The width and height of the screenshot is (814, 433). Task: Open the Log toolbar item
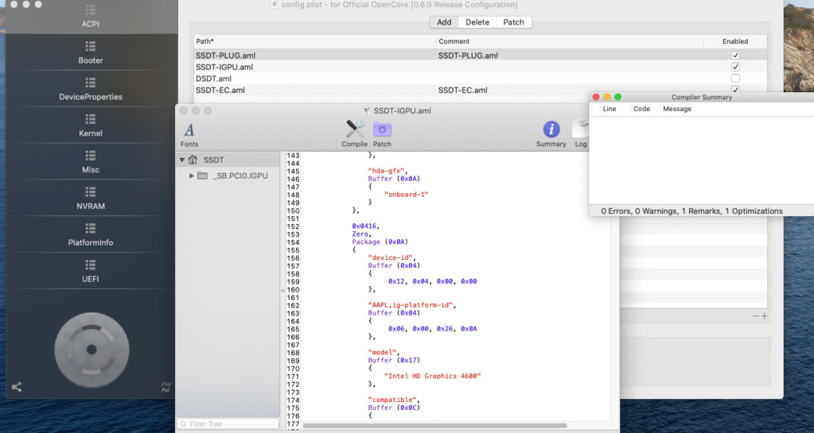[580, 133]
